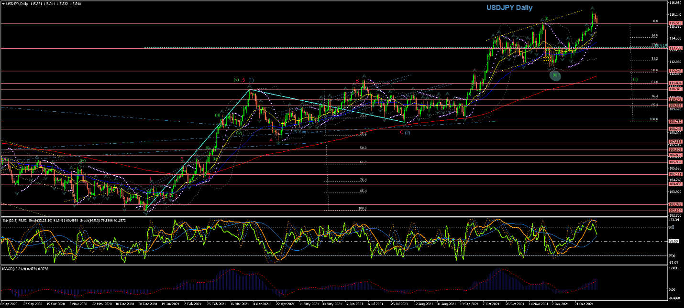Click the MACD(12,24,9) indicator label
This screenshot has width=684, height=308.
click(x=14, y=268)
